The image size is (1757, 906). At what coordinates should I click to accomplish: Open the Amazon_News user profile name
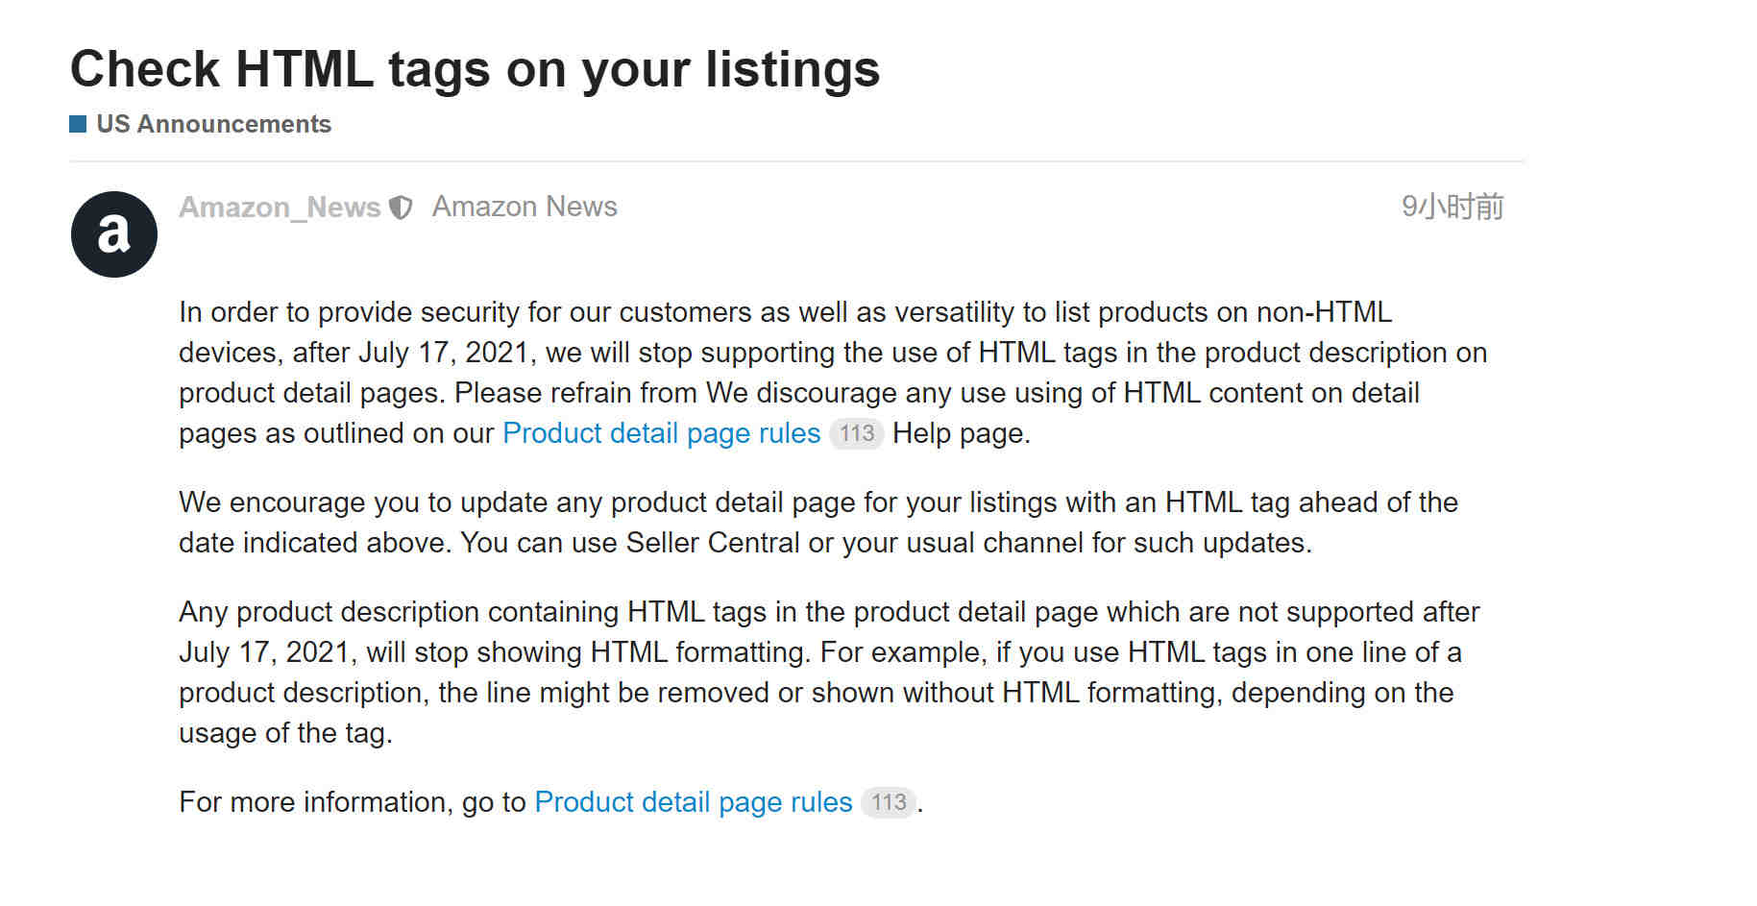pyautogui.click(x=280, y=208)
